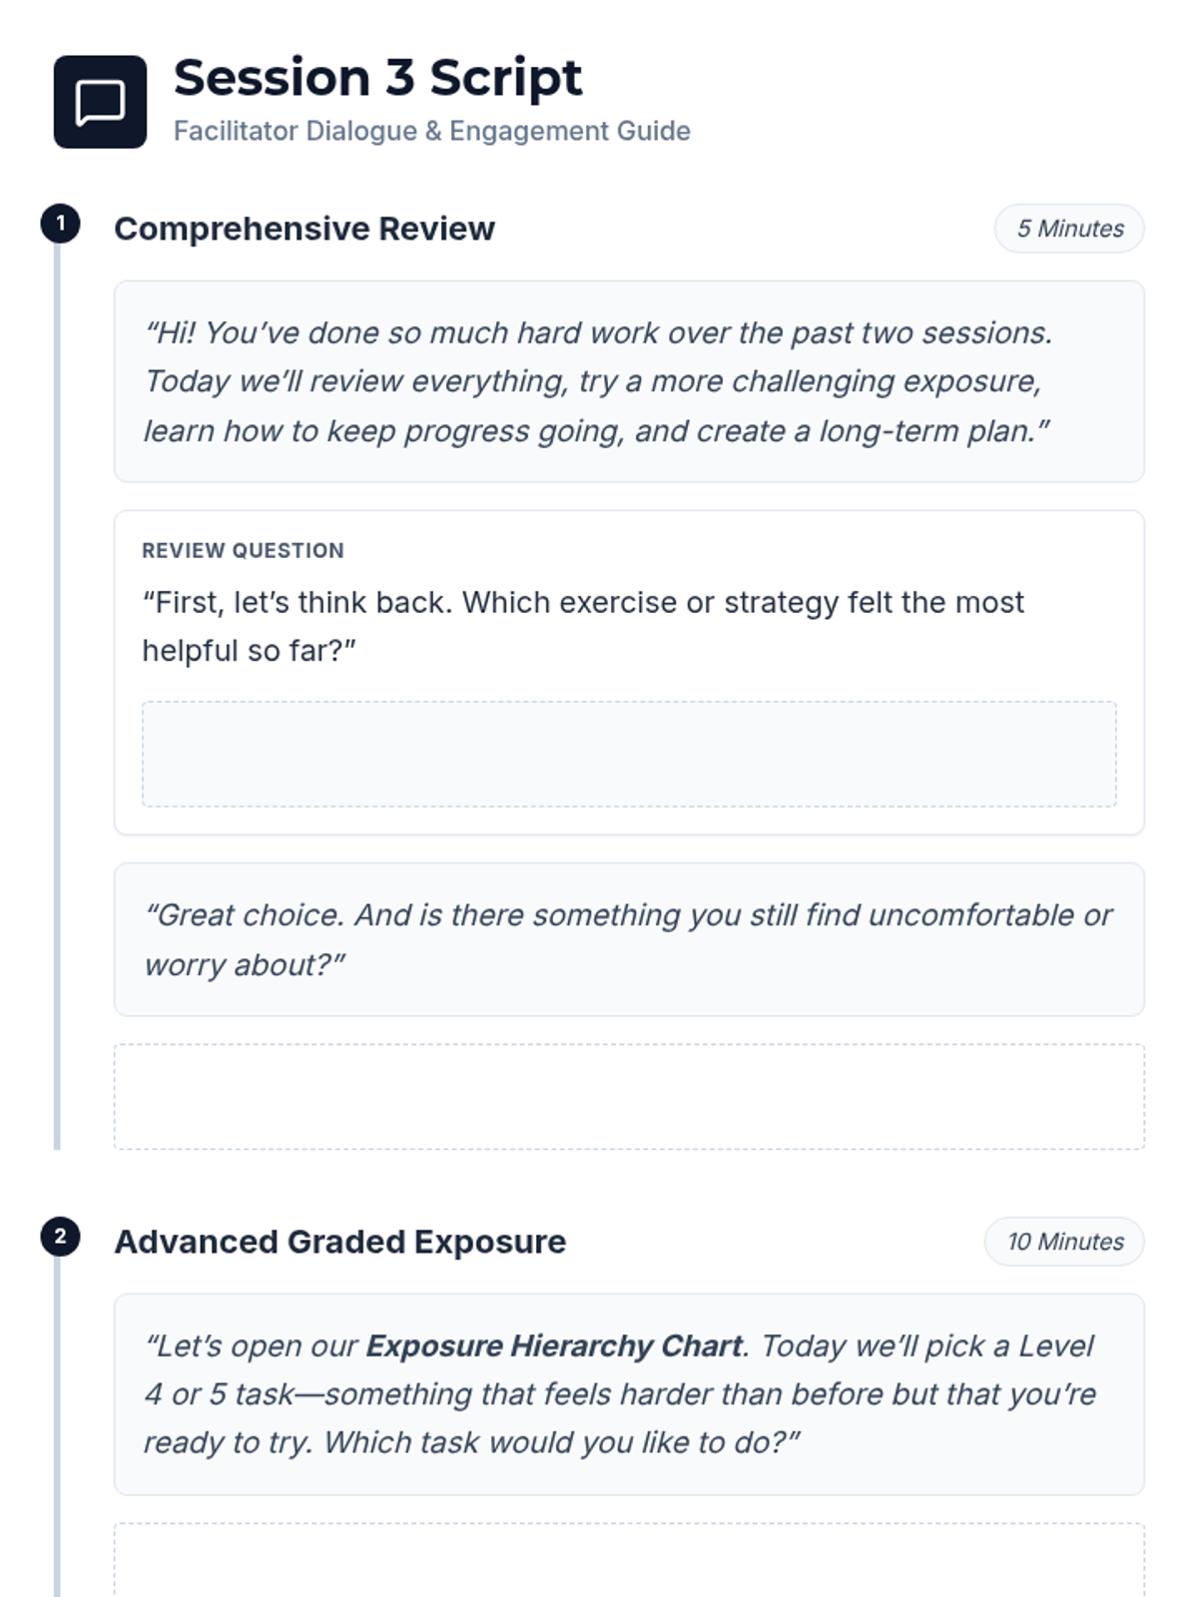
Task: Select the Comprehensive Review section heading
Action: [x=304, y=229]
